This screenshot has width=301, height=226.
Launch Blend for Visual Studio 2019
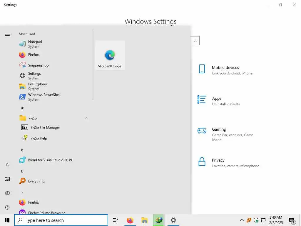click(54, 160)
